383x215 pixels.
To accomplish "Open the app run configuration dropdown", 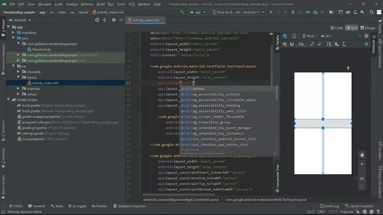I will click(x=197, y=12).
